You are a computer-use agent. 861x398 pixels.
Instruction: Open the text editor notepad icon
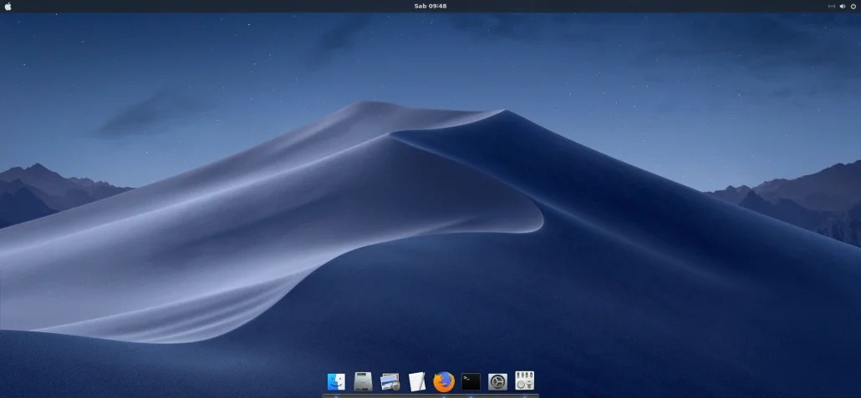tap(417, 381)
